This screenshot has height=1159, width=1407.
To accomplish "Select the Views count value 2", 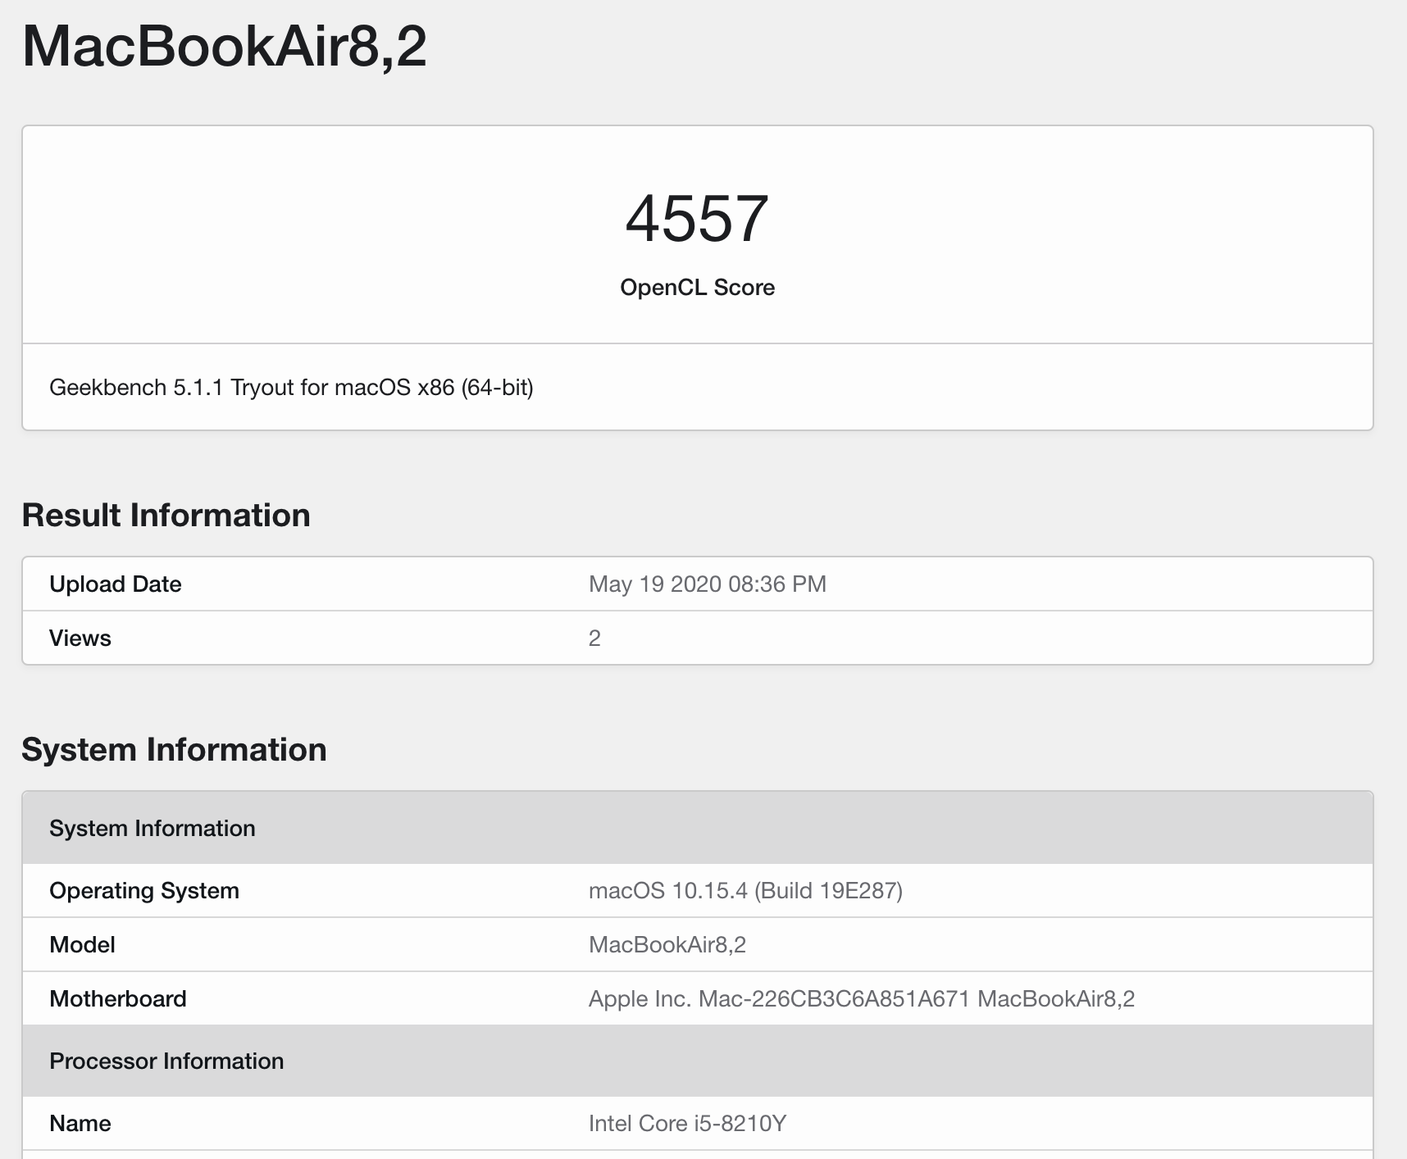I will pos(594,638).
